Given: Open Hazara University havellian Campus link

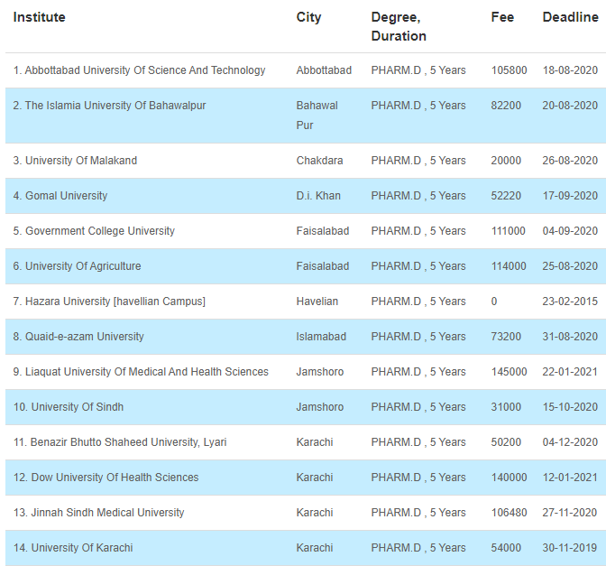Looking at the screenshot, I should pos(115,301).
